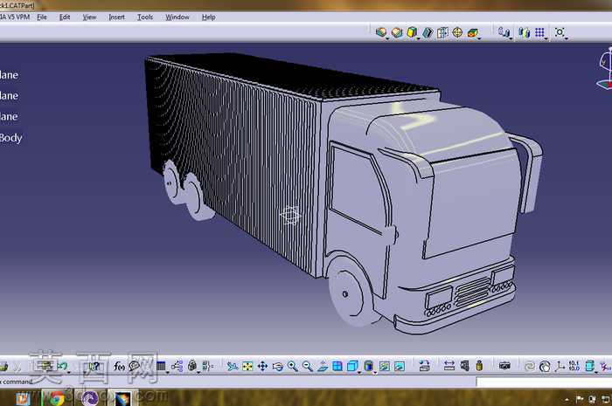Image resolution: width=612 pixels, height=406 pixels.
Task: Click the Mirror tool icon in top toolbar
Action: tap(442, 32)
